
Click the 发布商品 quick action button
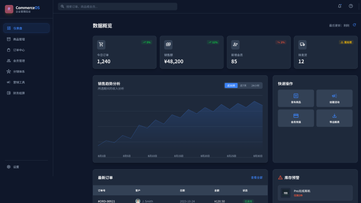[x=296, y=98]
